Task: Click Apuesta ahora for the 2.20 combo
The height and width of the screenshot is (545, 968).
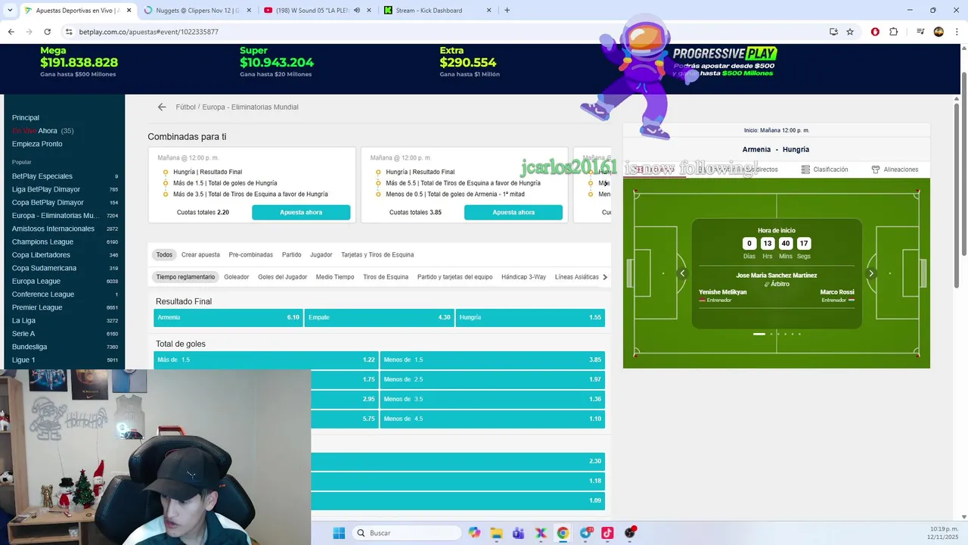Action: (301, 213)
